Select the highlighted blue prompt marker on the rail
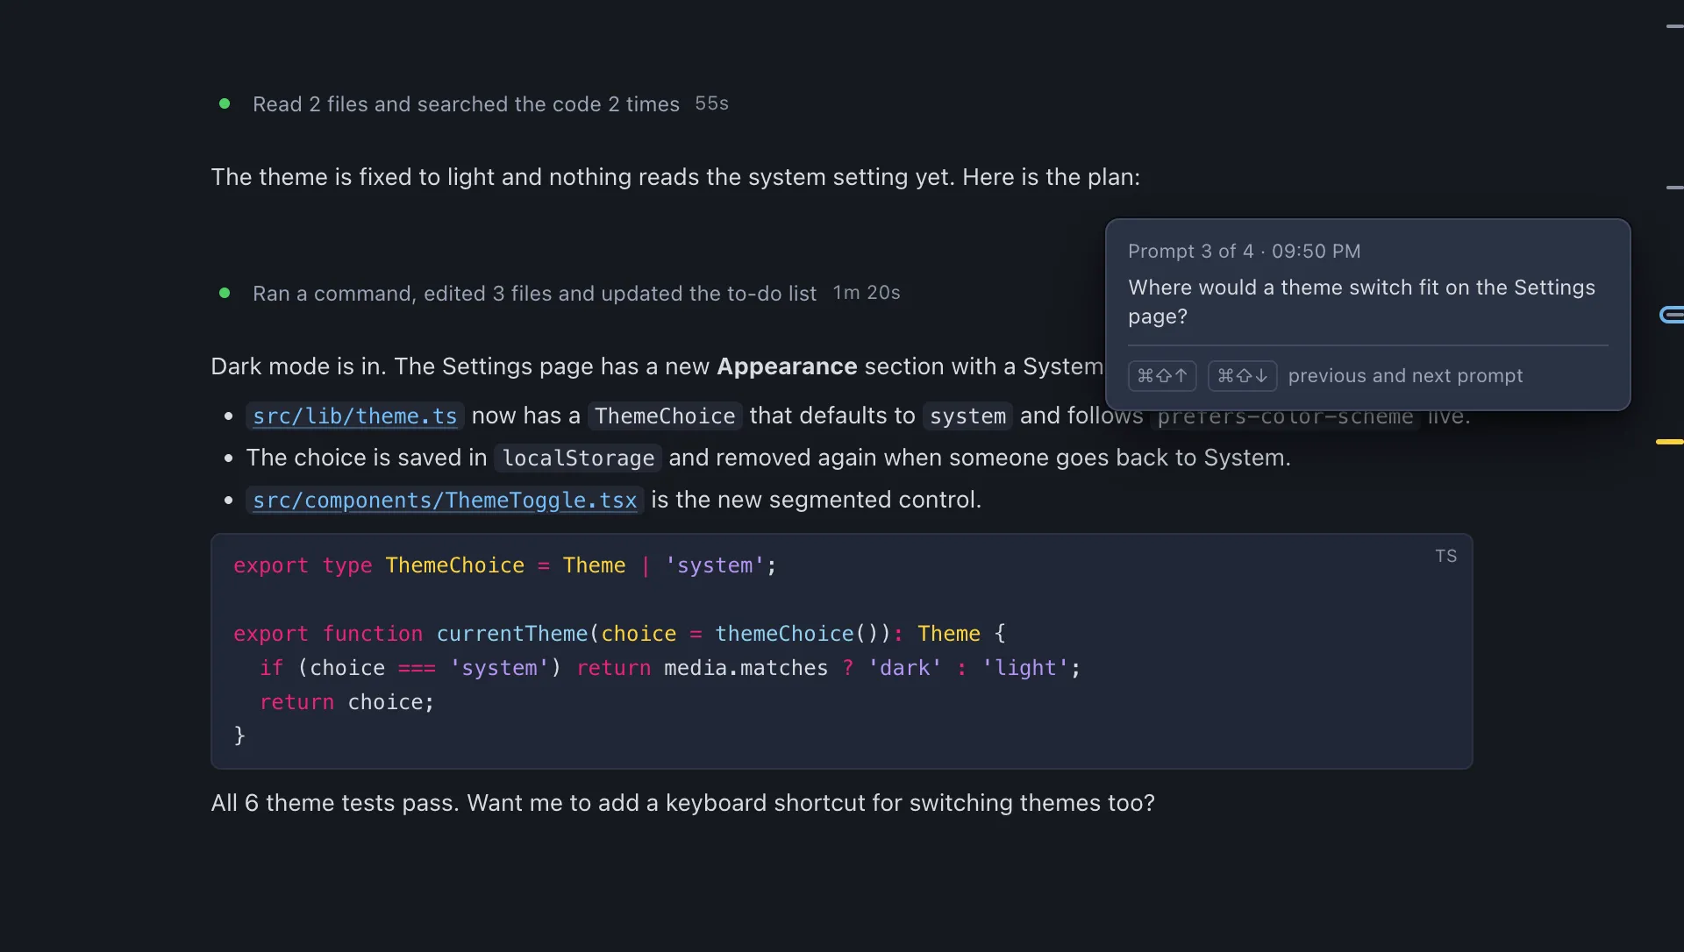Image resolution: width=1684 pixels, height=952 pixels. click(x=1672, y=315)
